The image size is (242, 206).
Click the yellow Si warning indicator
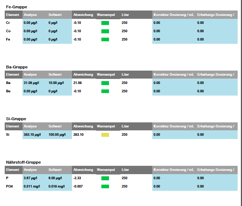(105, 135)
